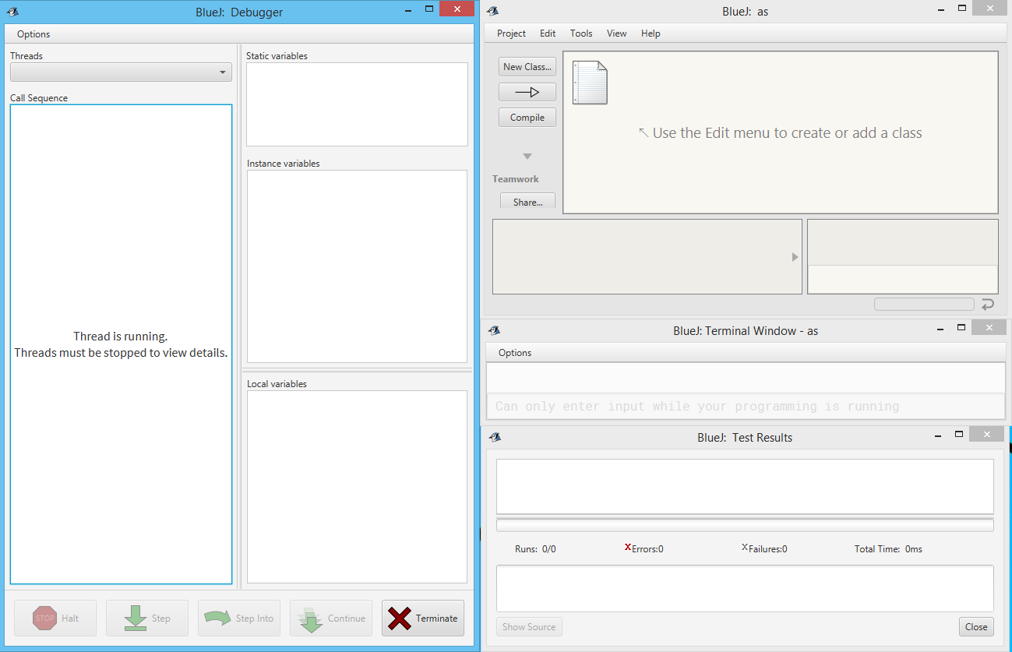This screenshot has width=1012, height=652.
Task: Open the Tools menu
Action: click(581, 33)
